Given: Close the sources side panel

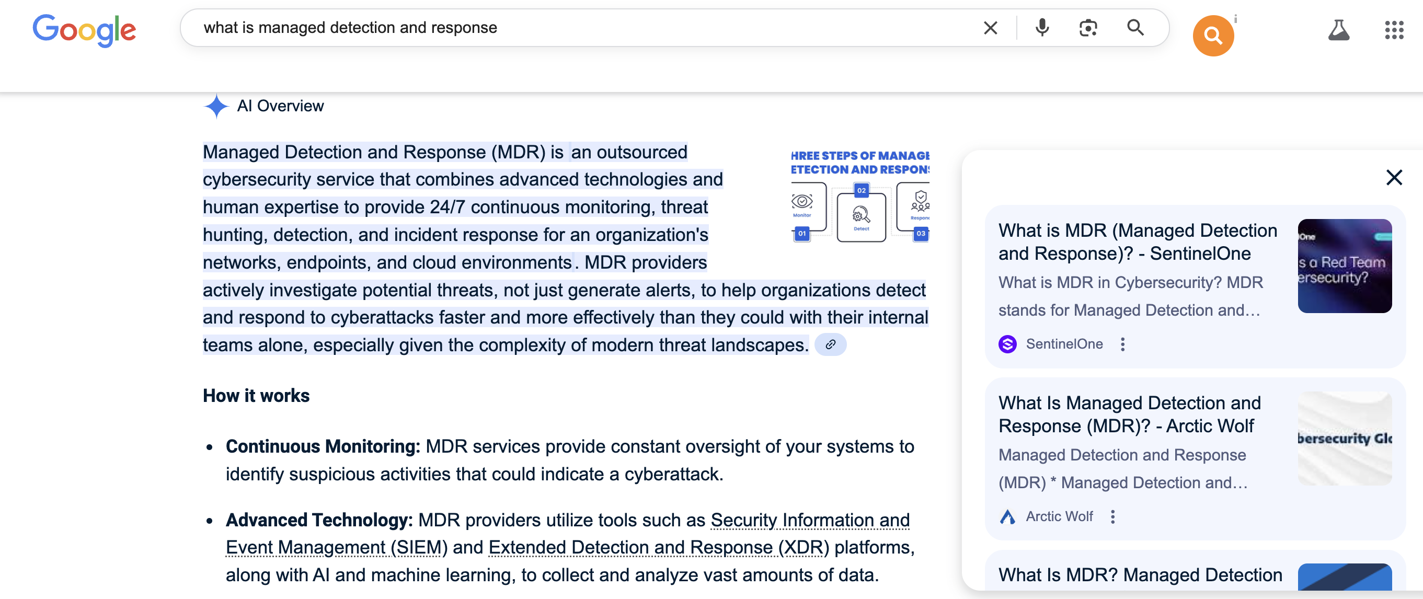Looking at the screenshot, I should tap(1394, 178).
